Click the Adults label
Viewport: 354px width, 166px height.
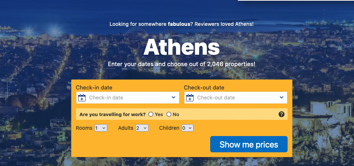126,128
